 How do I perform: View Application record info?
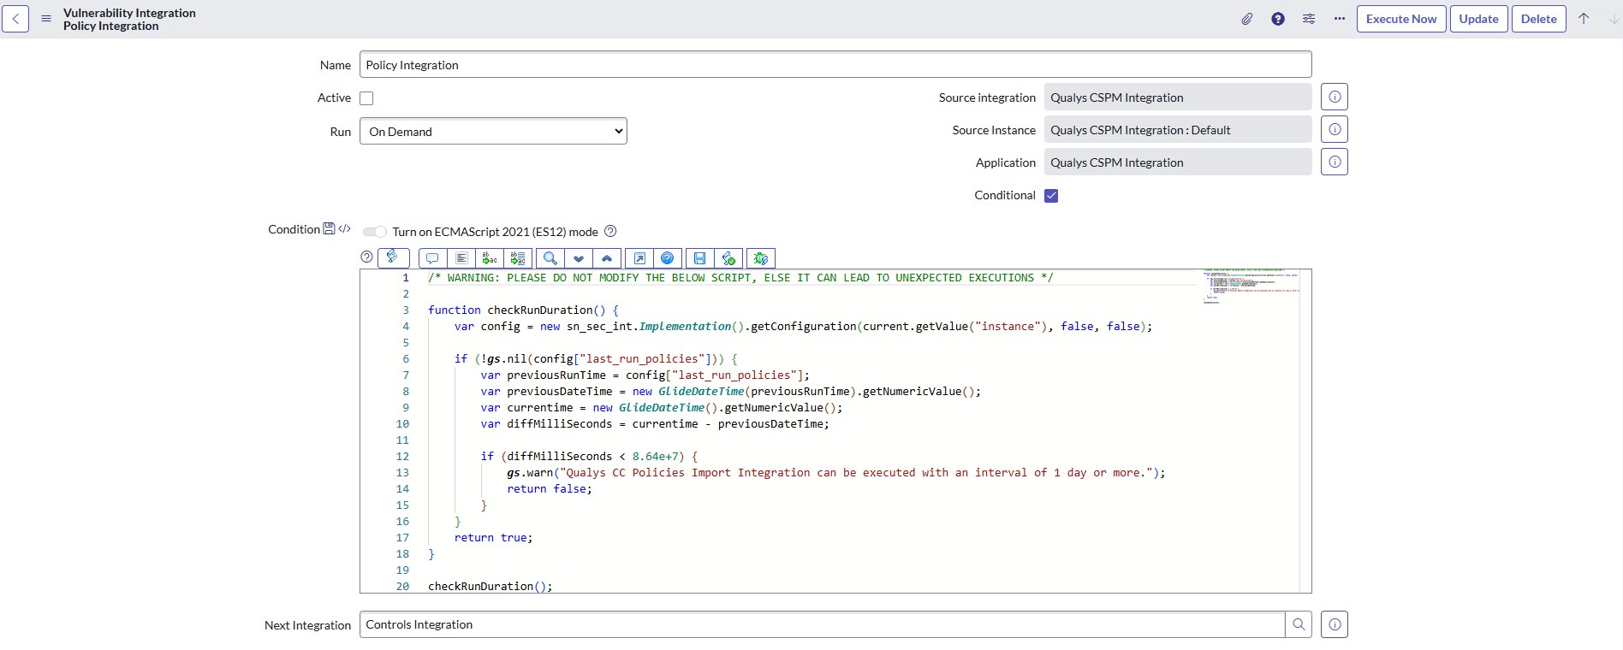[x=1335, y=162]
